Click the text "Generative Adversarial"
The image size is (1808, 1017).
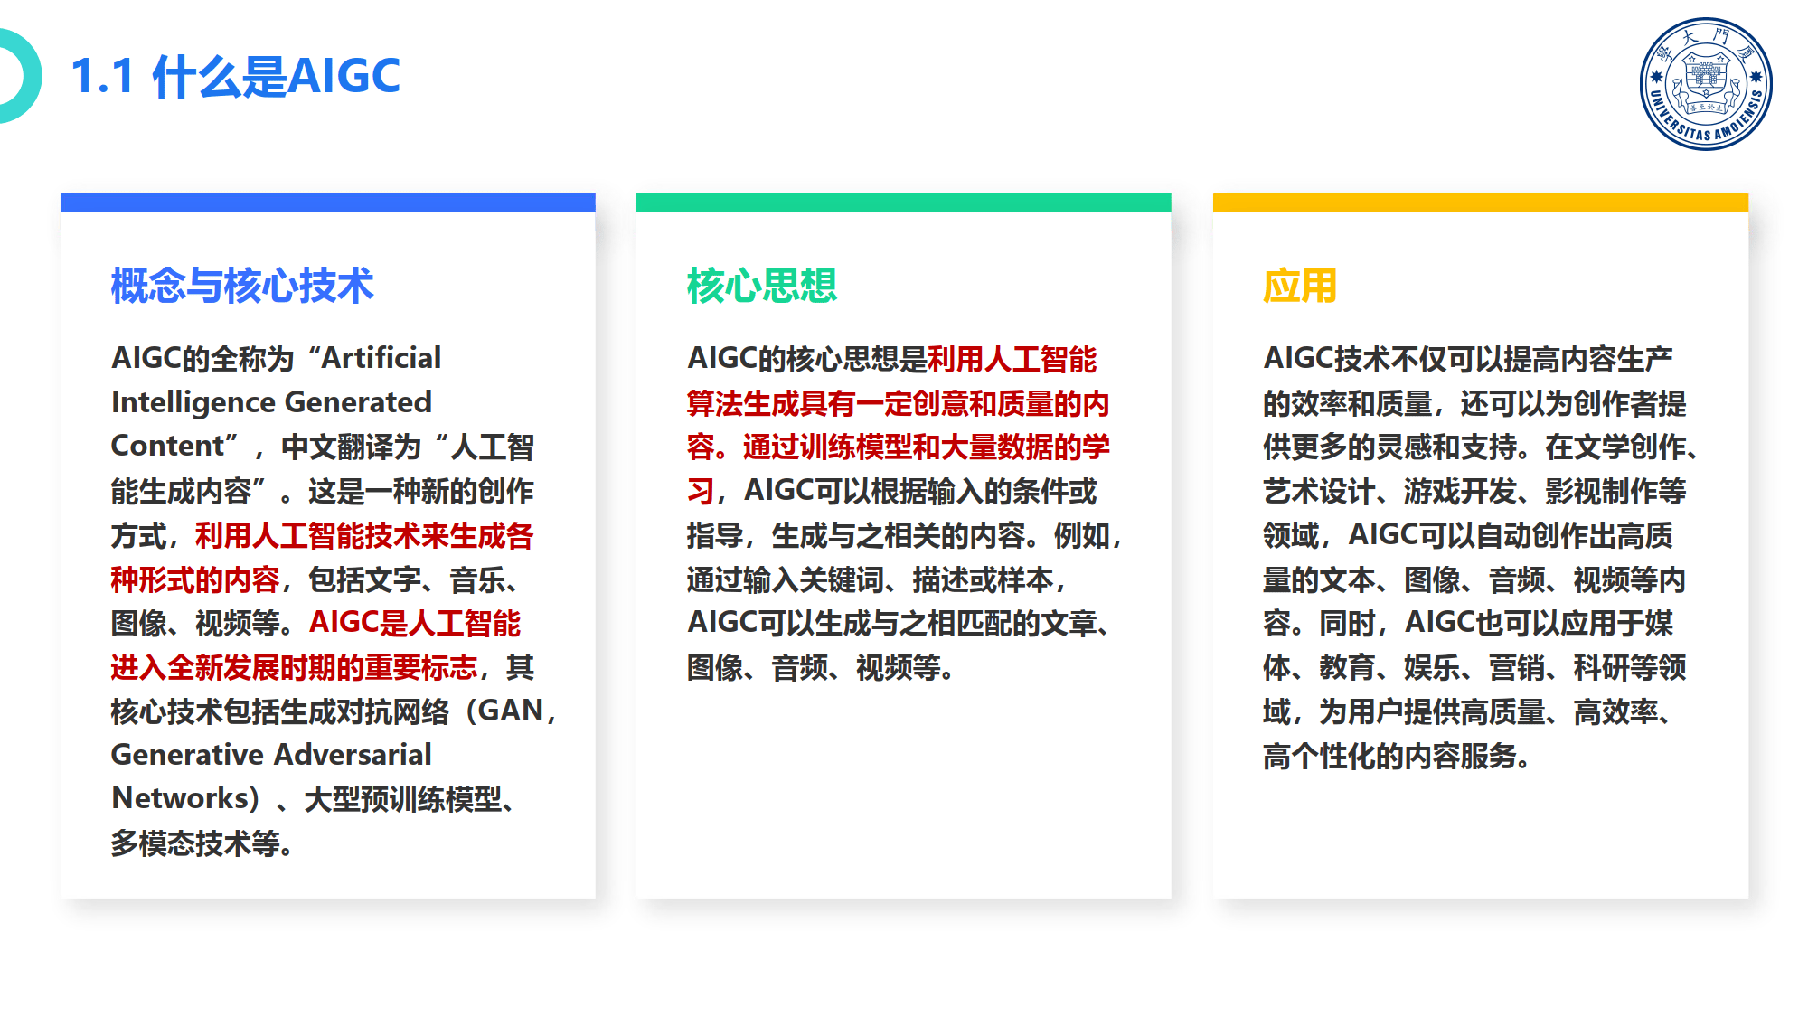[x=271, y=755]
